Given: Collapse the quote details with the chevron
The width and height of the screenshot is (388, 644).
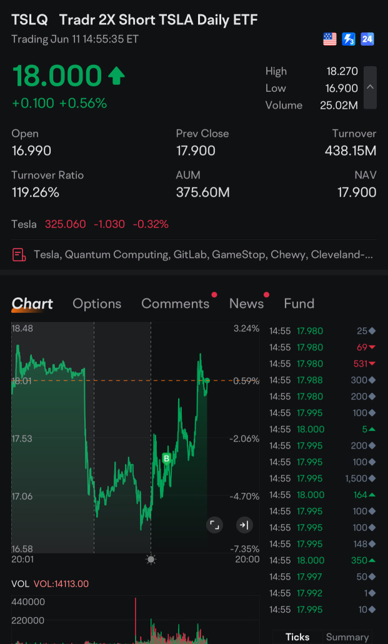Looking at the screenshot, I should (370, 87).
